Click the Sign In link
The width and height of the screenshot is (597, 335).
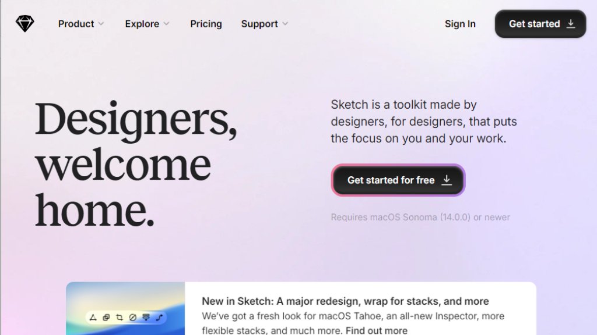coord(460,24)
